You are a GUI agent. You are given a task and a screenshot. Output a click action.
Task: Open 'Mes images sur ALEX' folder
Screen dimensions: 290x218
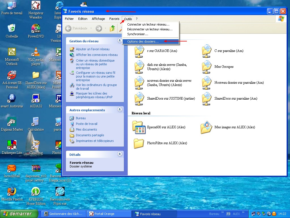(x=206, y=127)
